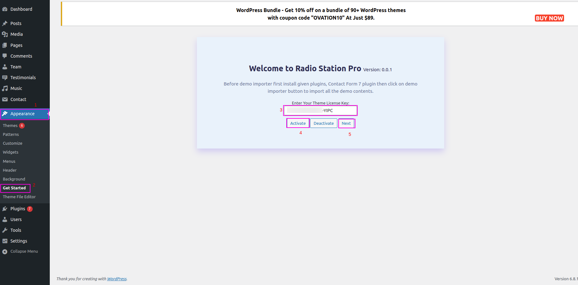Click the Contact envelope icon

pos(5,99)
